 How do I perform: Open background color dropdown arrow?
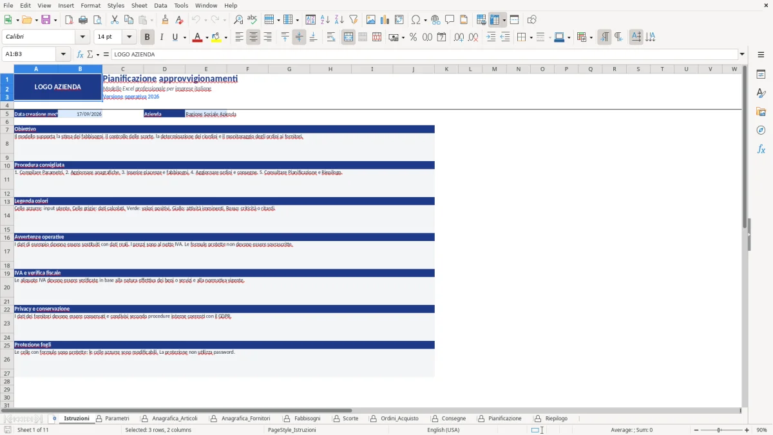pyautogui.click(x=226, y=37)
